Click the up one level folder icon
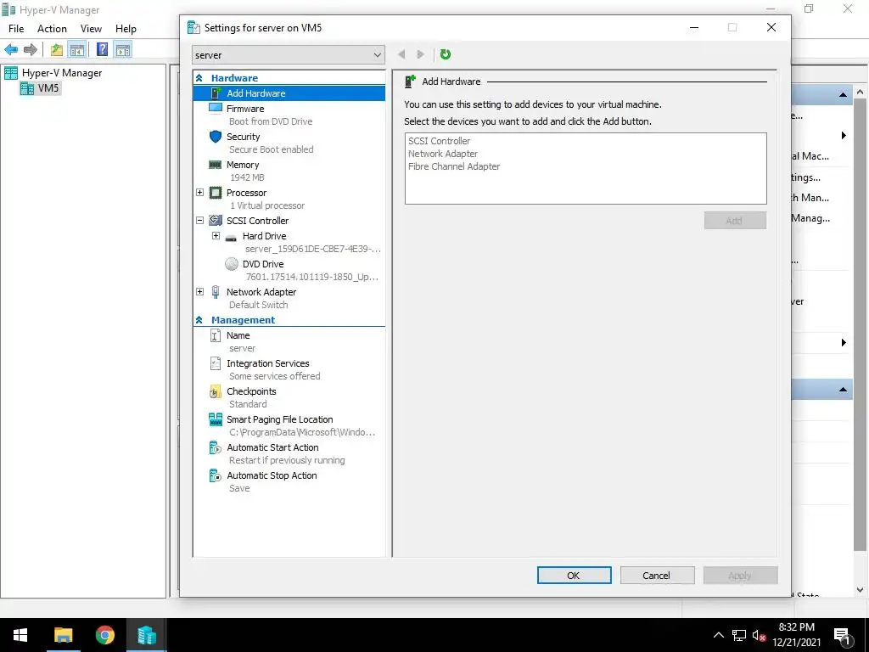 (57, 49)
